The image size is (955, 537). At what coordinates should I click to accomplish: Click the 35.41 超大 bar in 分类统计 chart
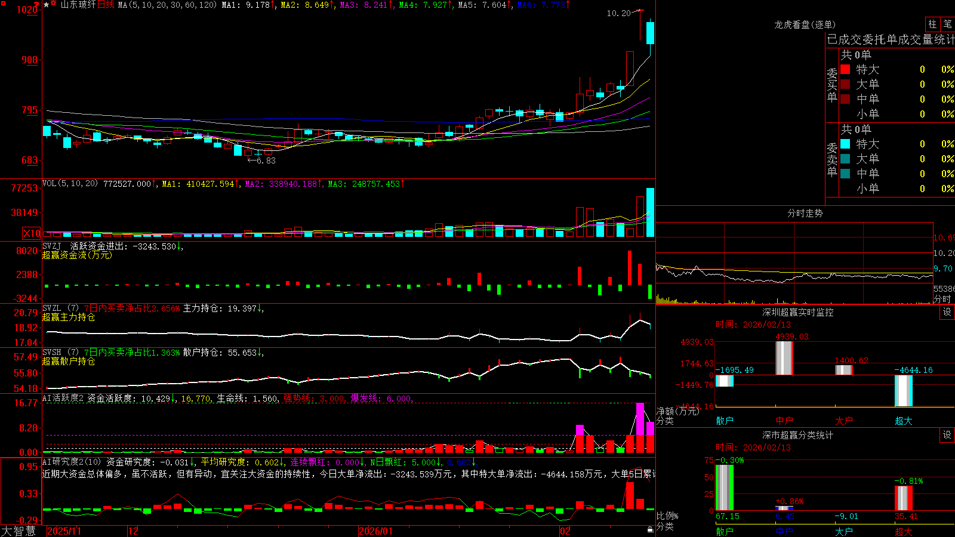904,498
